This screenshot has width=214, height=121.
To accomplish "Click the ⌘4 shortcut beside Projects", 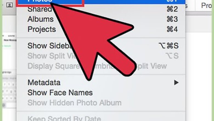I will (x=172, y=29).
